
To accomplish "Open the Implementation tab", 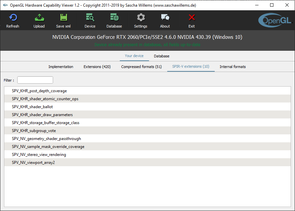I will click(x=61, y=67).
